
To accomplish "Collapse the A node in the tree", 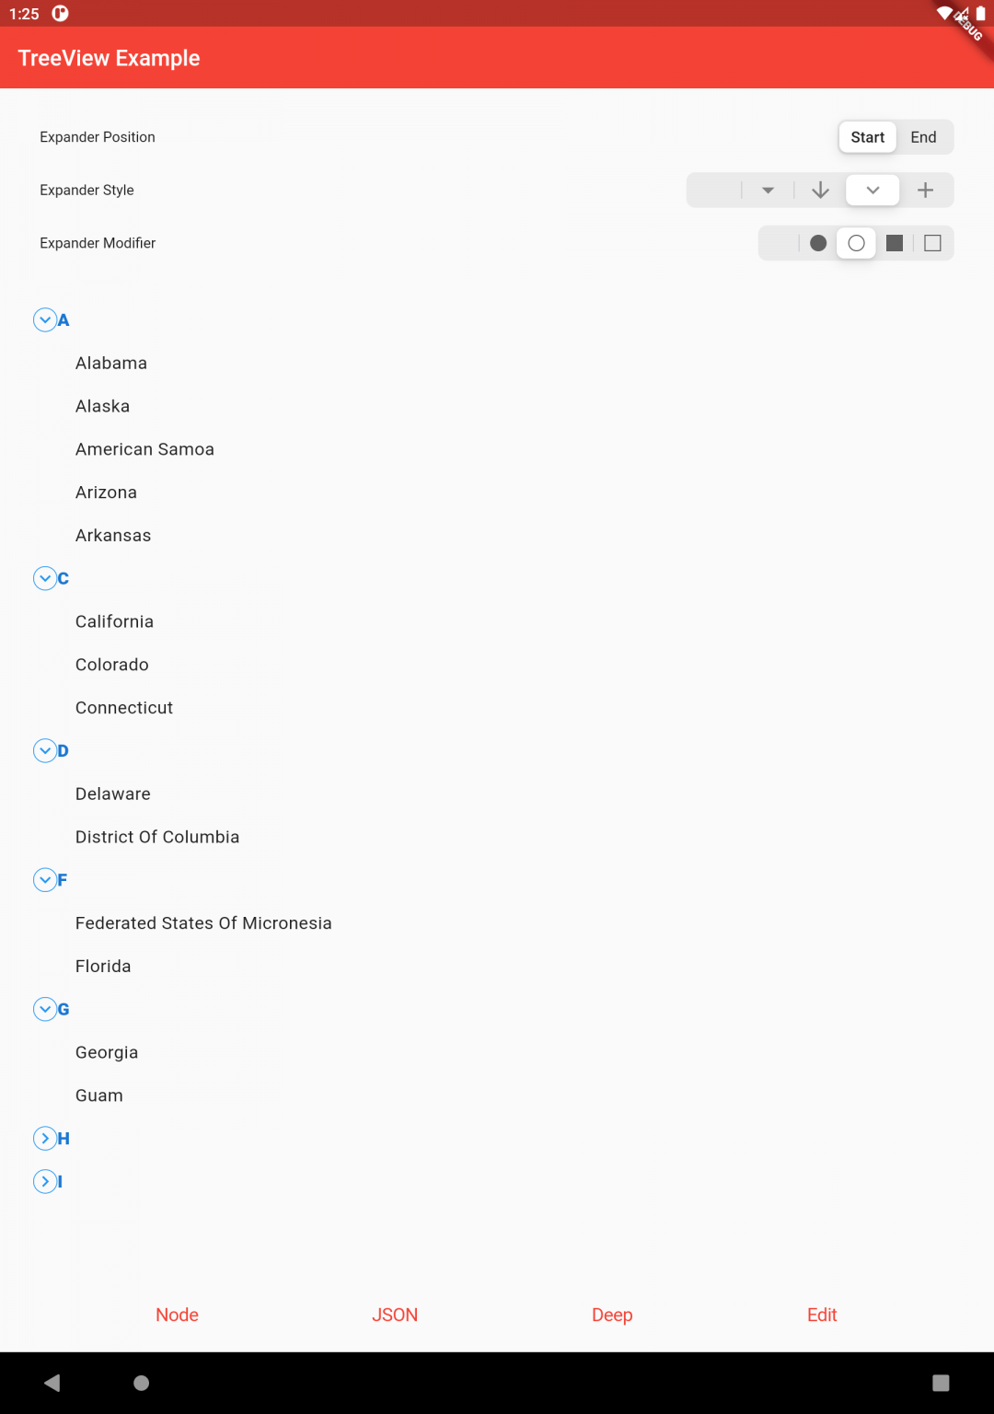I will click(45, 319).
